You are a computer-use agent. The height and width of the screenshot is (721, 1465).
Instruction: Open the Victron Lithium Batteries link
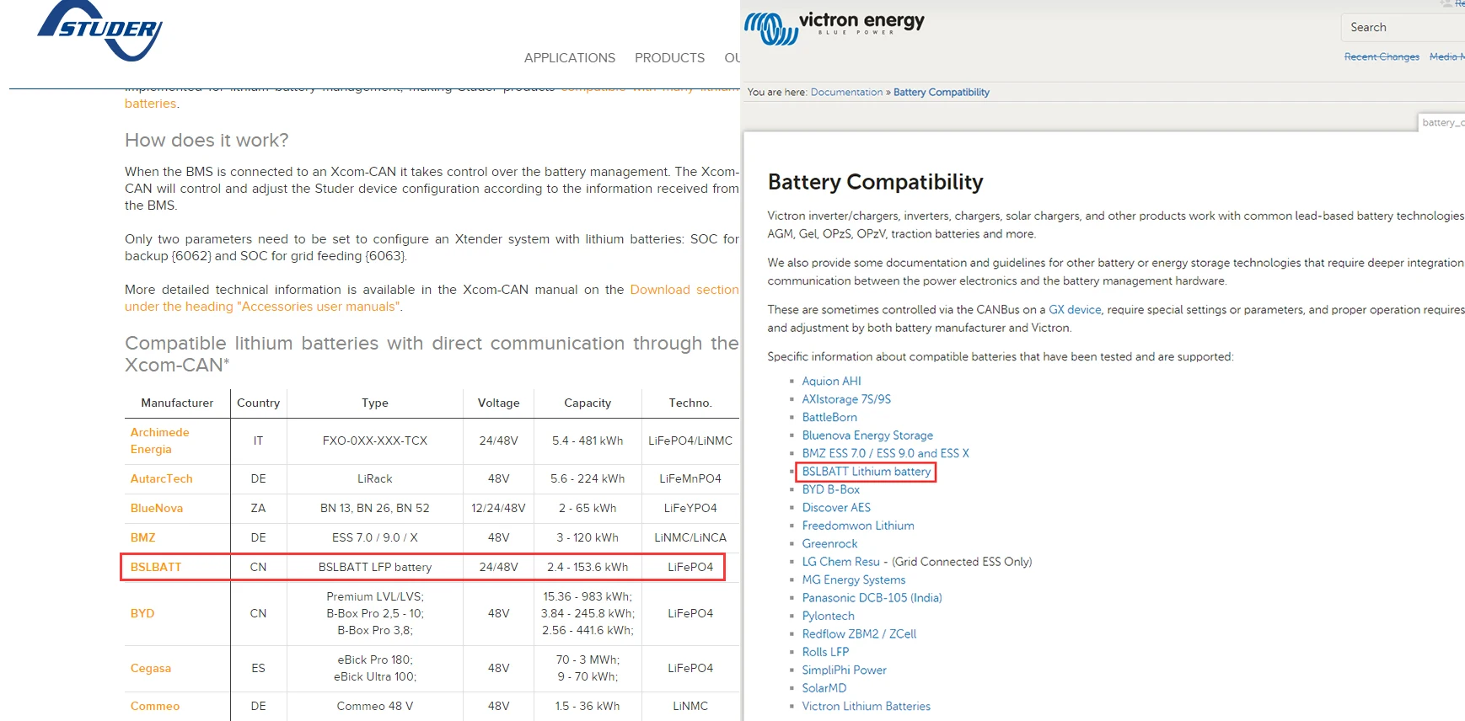pos(866,707)
